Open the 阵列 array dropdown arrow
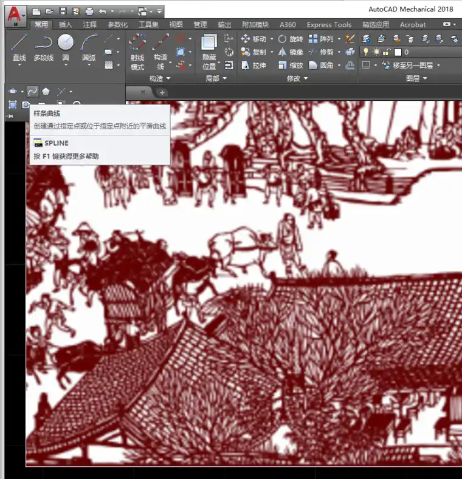The image size is (462, 479). click(339, 39)
